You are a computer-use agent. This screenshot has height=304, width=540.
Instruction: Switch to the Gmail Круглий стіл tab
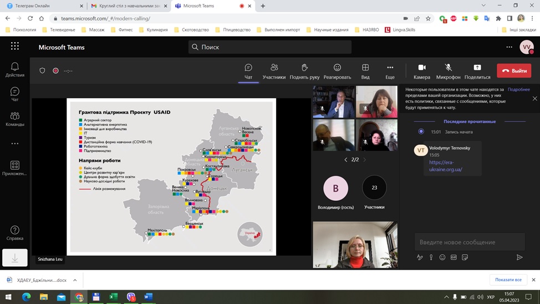point(128,6)
